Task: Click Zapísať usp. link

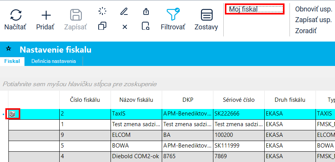Action: (x=313, y=20)
